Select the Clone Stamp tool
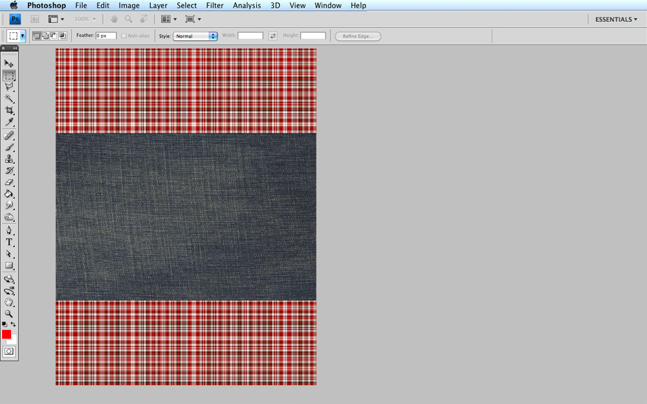The width and height of the screenshot is (647, 404). click(x=8, y=160)
